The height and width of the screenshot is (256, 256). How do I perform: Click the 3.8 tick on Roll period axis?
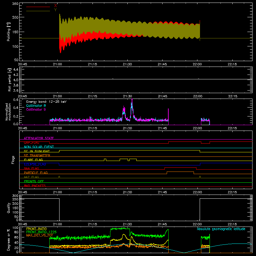(x=16, y=85)
